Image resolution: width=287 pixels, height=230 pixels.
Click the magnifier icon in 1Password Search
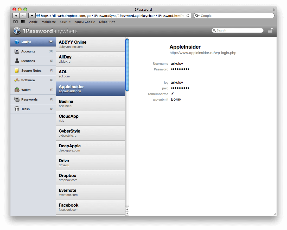point(214,30)
